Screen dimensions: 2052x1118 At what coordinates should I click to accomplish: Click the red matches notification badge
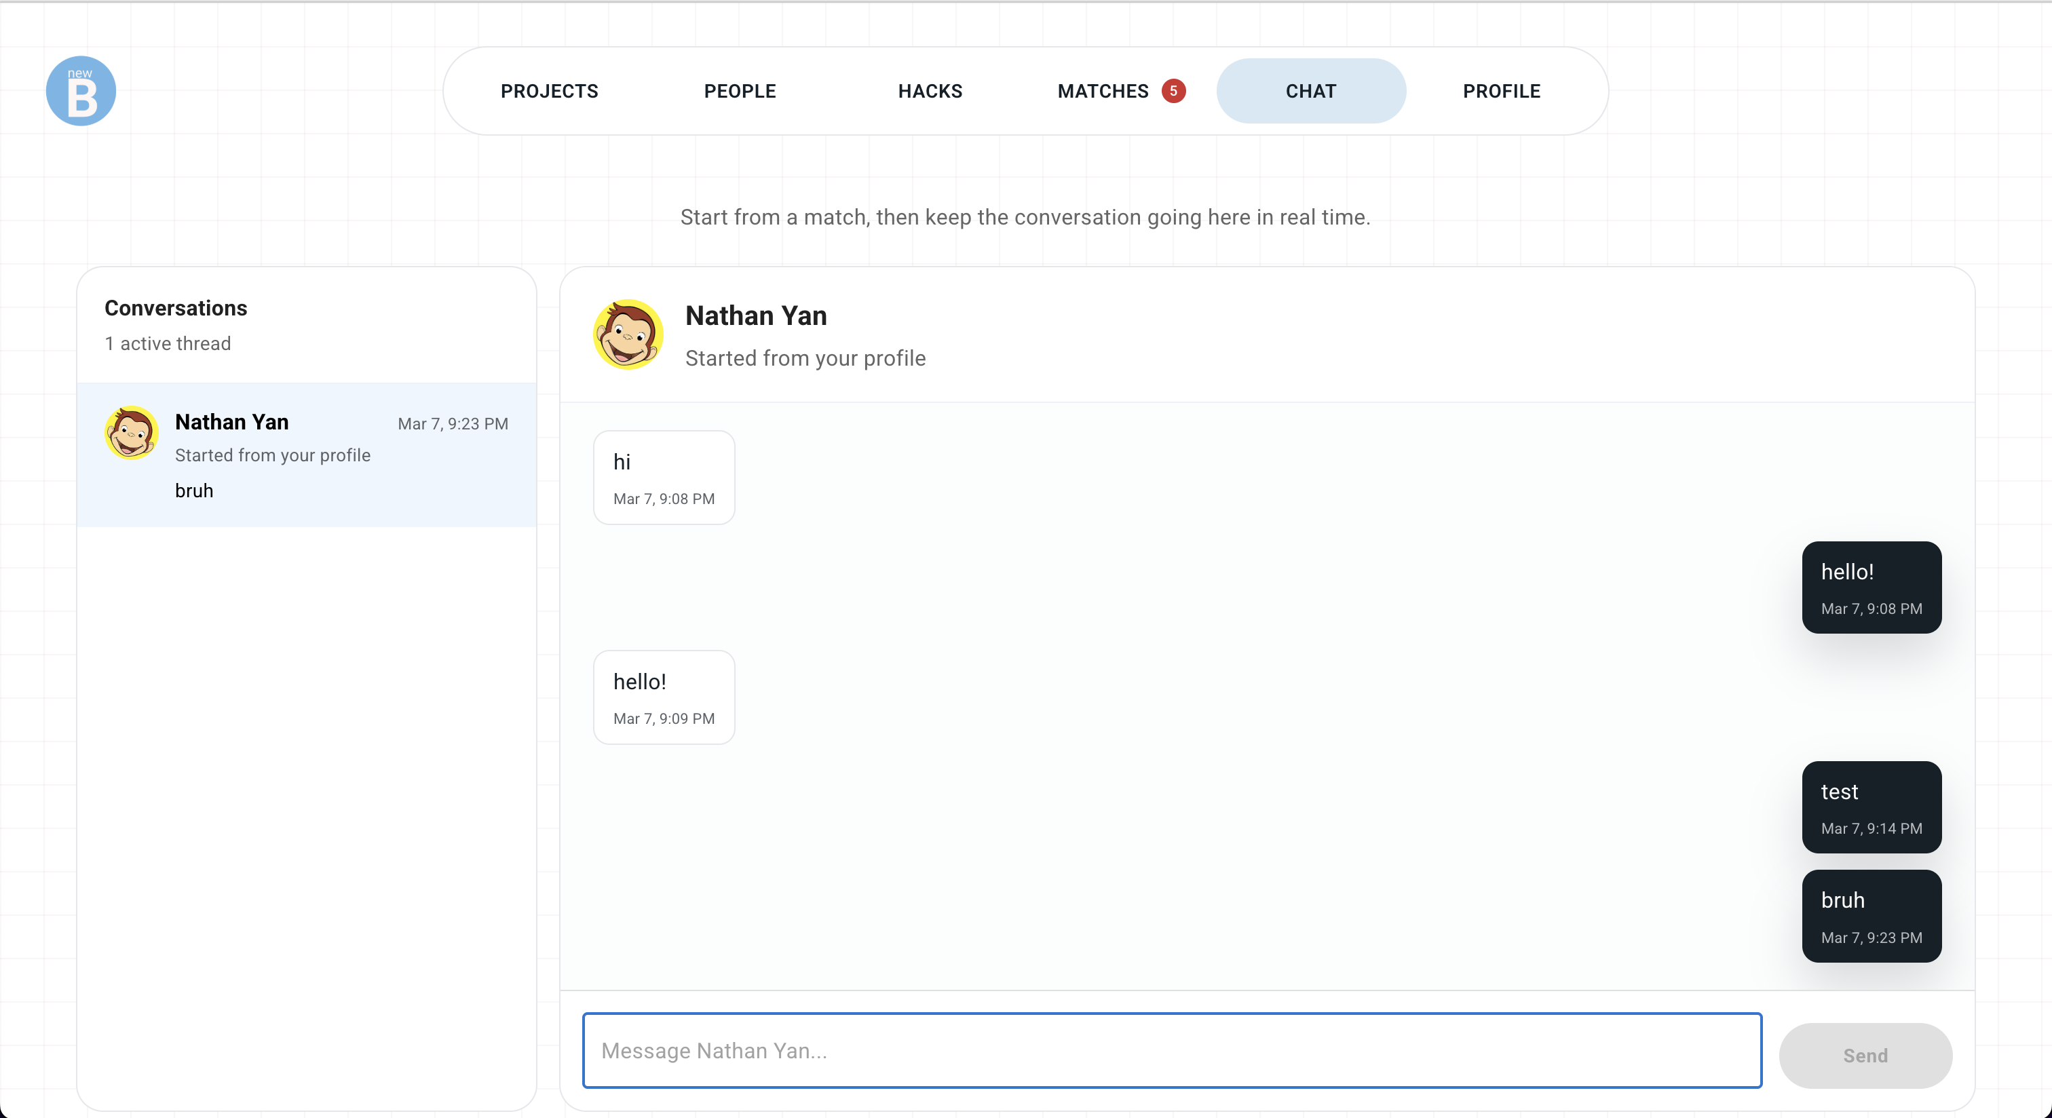[1173, 91]
